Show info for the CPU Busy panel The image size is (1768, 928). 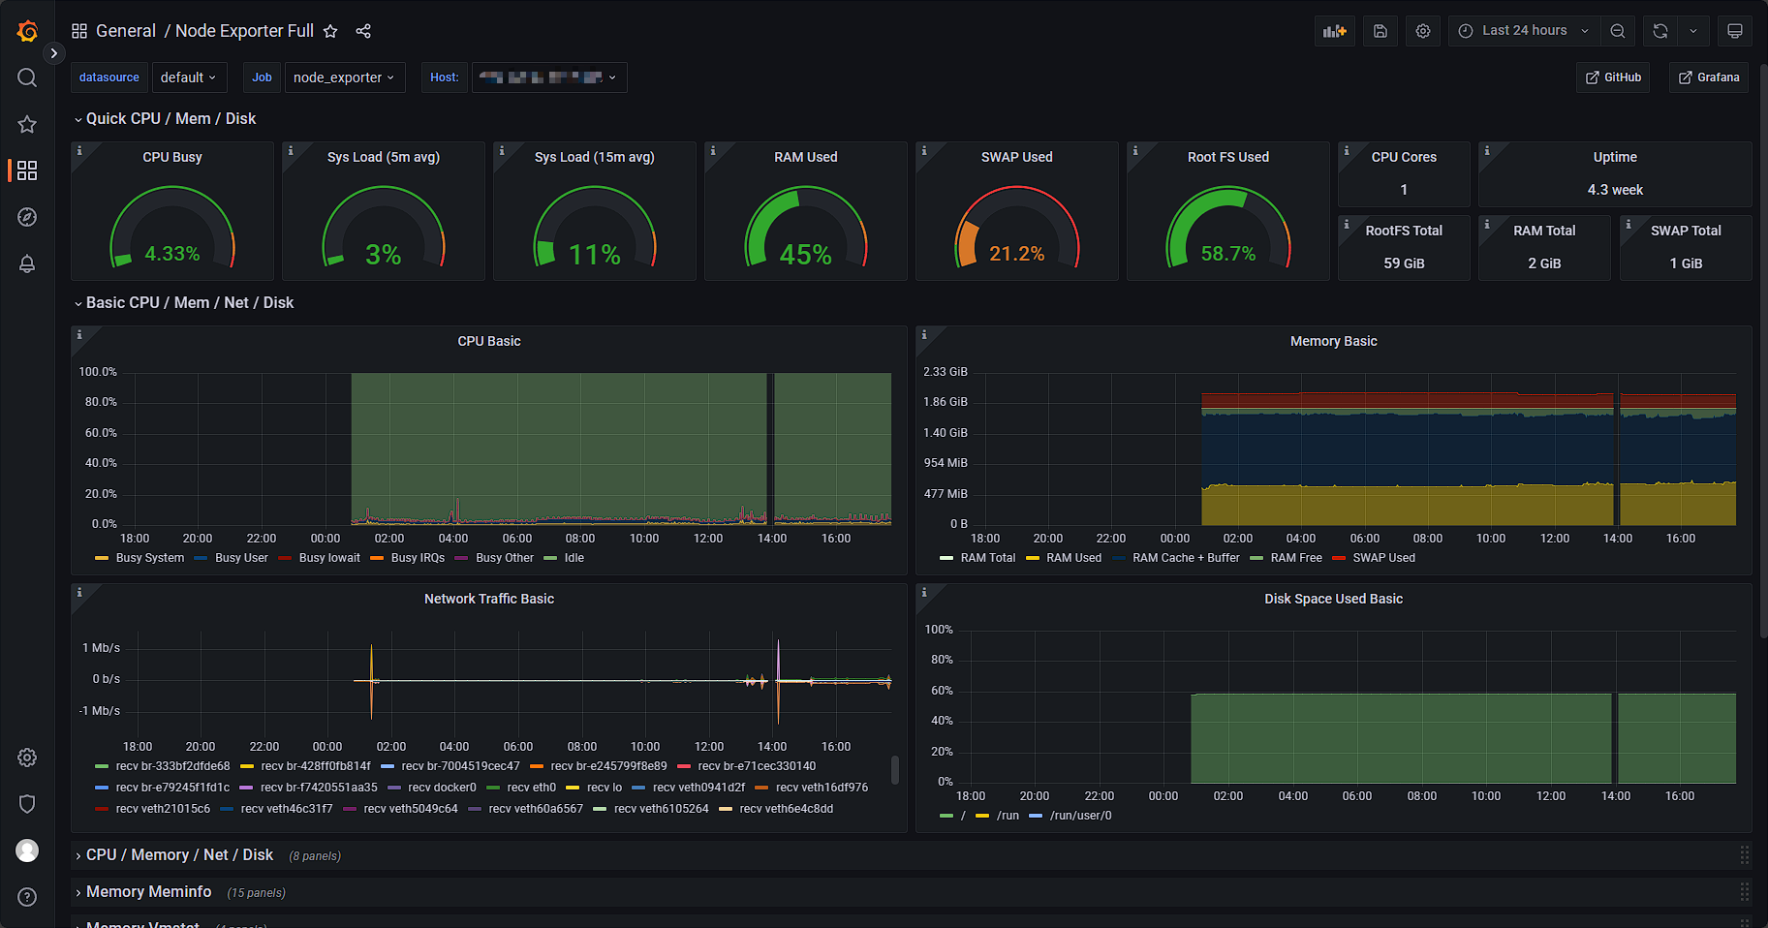(79, 151)
